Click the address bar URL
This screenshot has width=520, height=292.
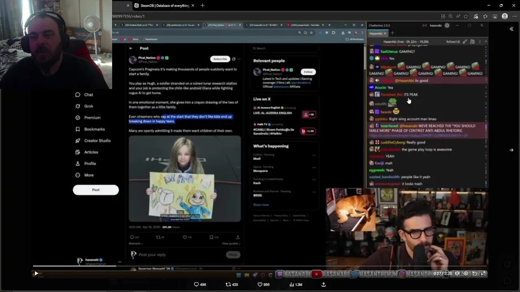pyautogui.click(x=128, y=16)
